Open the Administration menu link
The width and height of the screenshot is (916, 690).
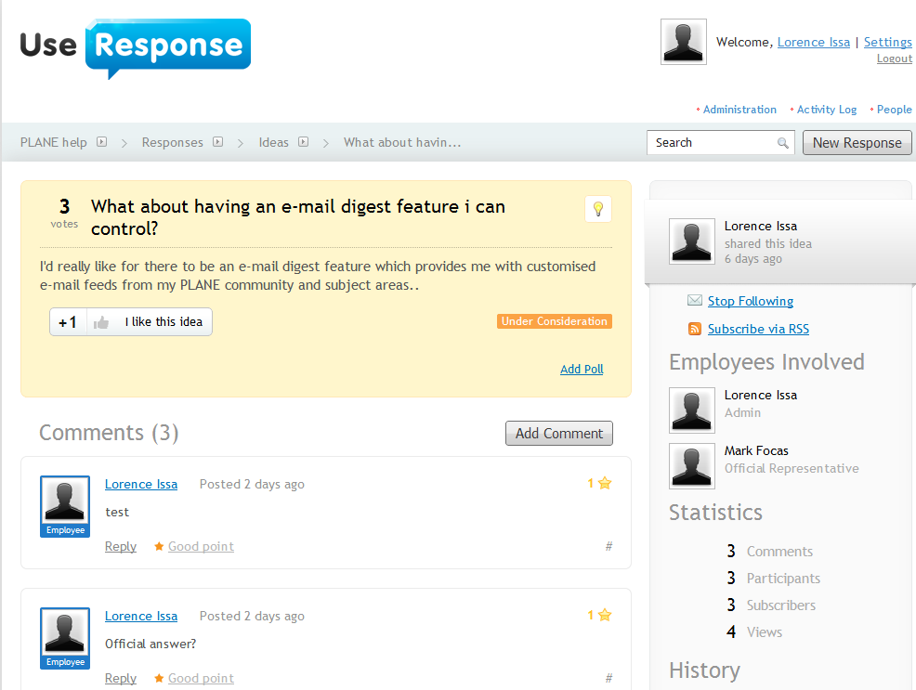pyautogui.click(x=739, y=110)
